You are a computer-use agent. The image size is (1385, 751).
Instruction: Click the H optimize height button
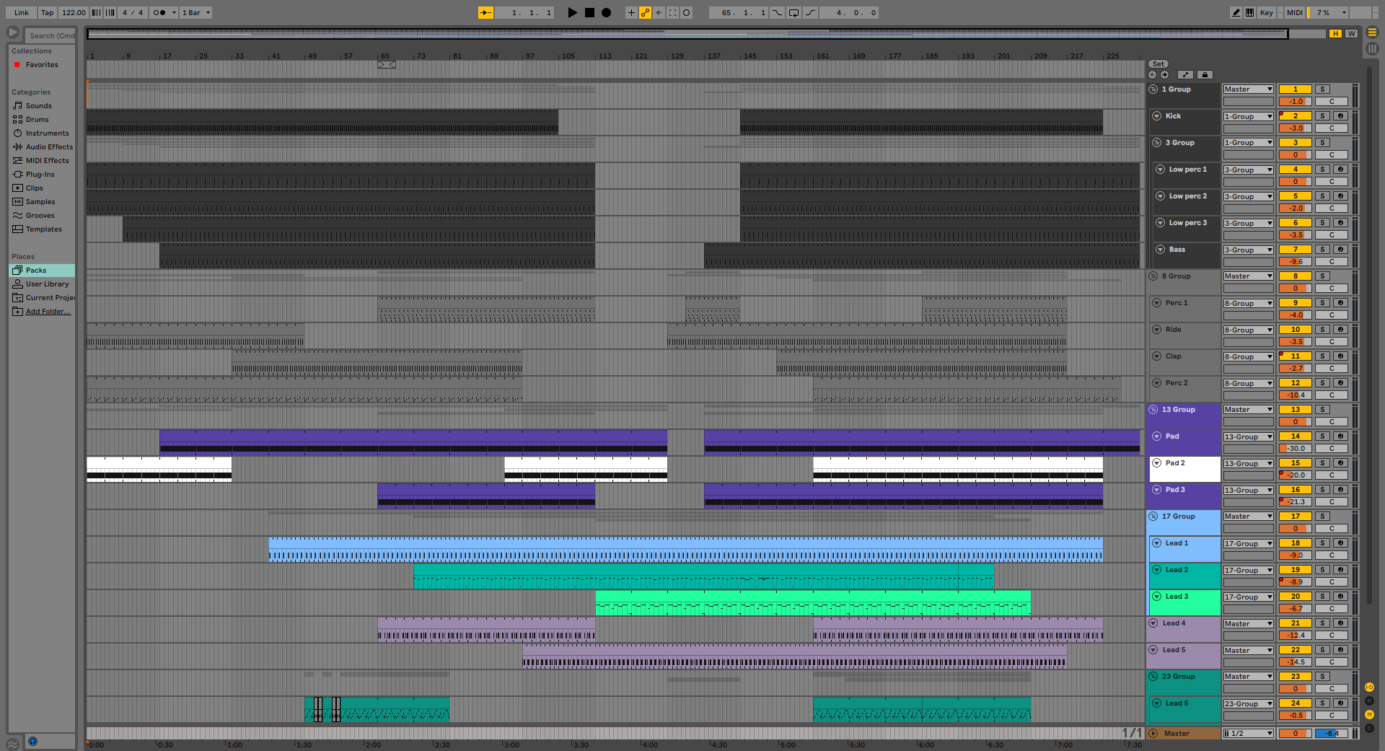tap(1336, 33)
